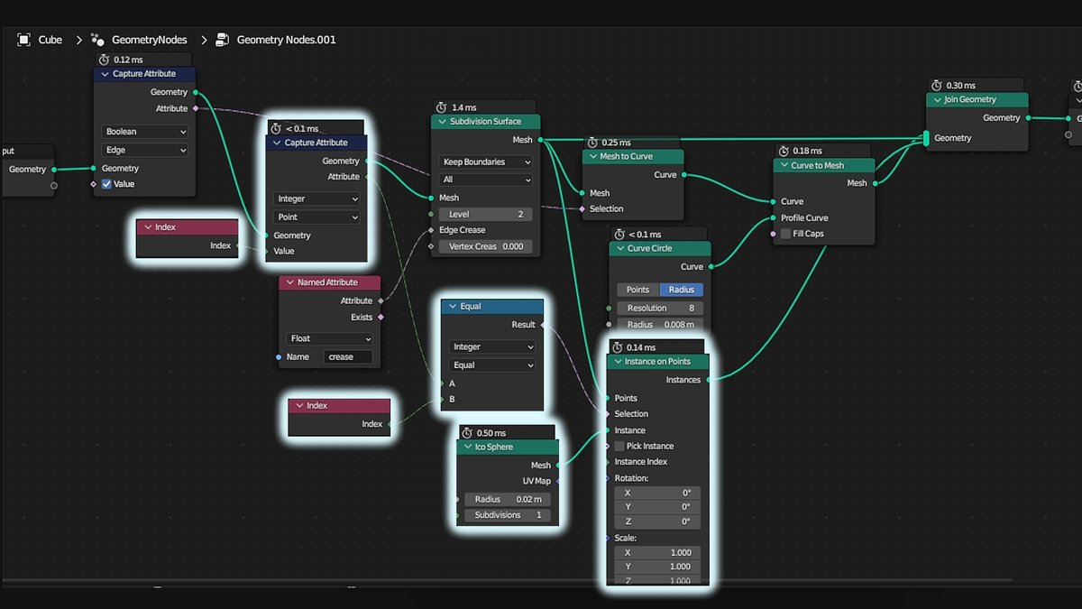Open the Keep Boundaries dropdown on Subdivision Surface
The height and width of the screenshot is (609, 1082).
click(x=485, y=161)
